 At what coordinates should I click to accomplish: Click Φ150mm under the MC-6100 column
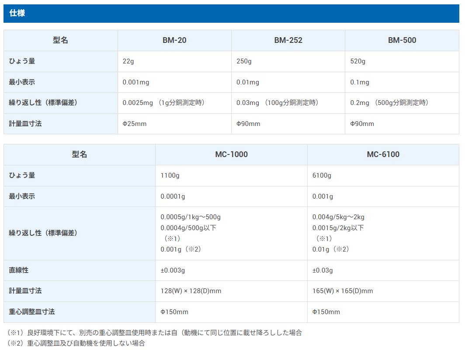[x=326, y=312]
